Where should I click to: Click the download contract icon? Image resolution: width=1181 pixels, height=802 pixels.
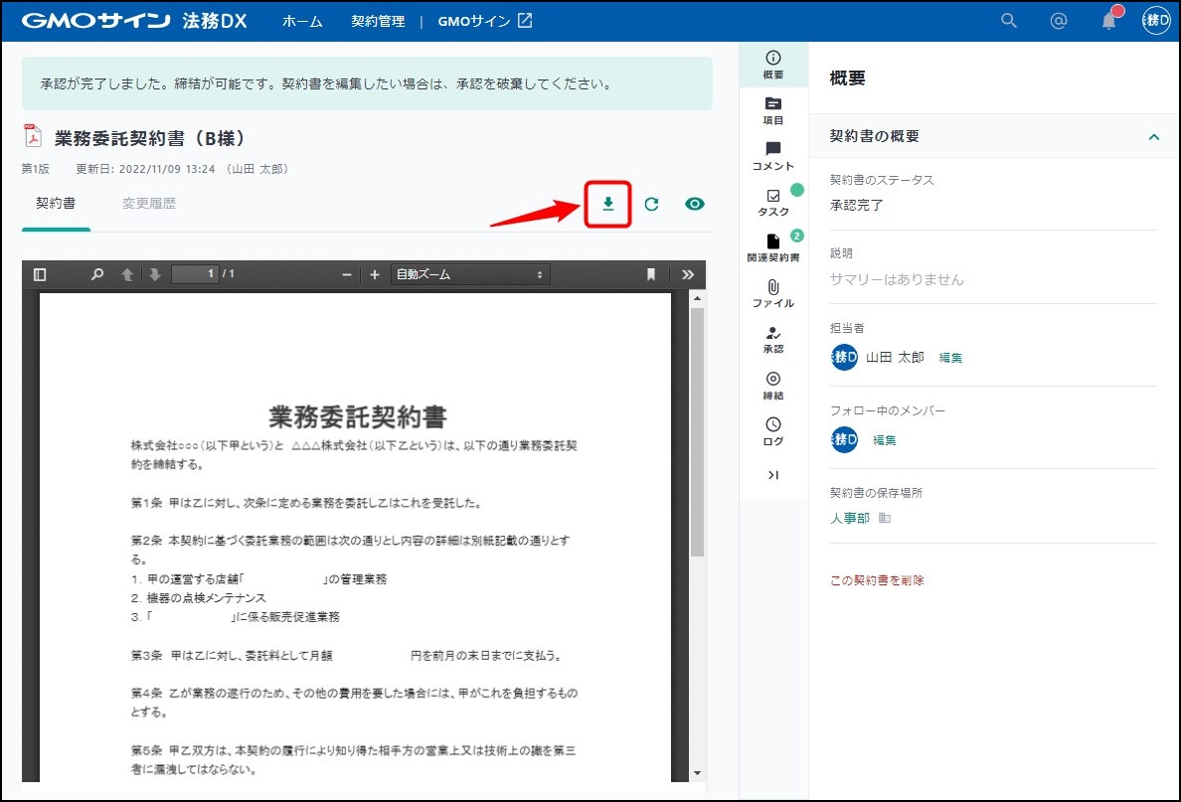pos(607,204)
